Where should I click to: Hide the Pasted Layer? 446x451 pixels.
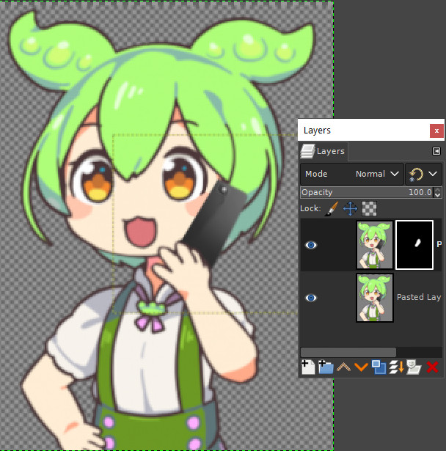click(311, 298)
